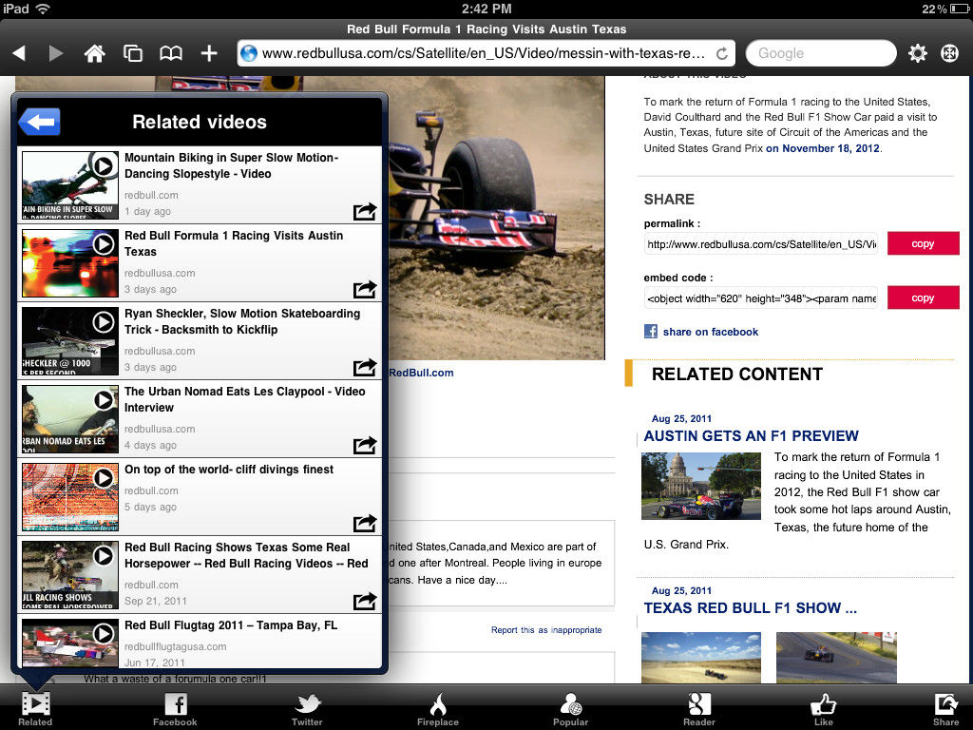Open the on November 18, 2012 link
973x730 pixels.
click(x=822, y=148)
